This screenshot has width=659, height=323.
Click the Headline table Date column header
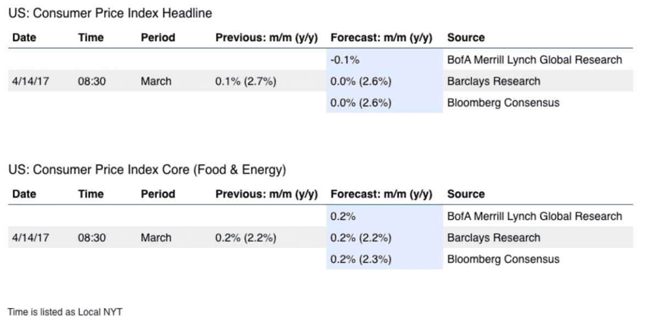coord(24,38)
